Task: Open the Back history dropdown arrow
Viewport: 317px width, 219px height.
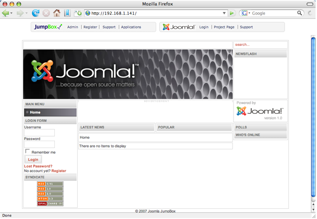Action: [x=11, y=13]
